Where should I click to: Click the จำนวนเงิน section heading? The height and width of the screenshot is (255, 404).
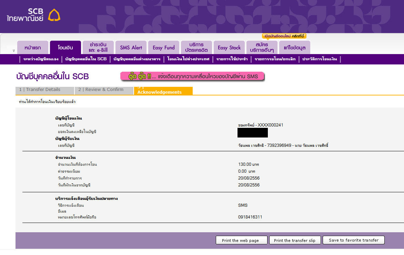(65, 157)
